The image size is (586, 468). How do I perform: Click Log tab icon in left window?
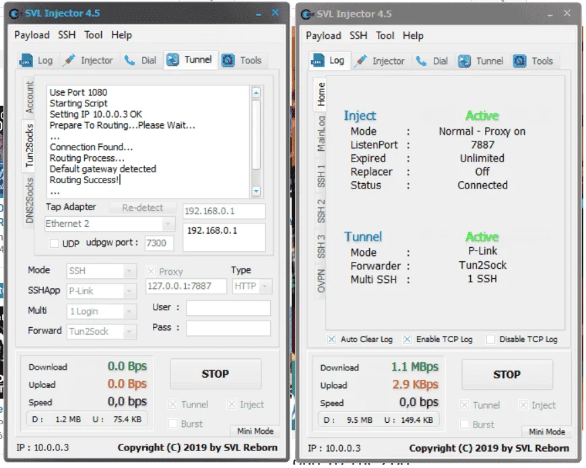[26, 60]
